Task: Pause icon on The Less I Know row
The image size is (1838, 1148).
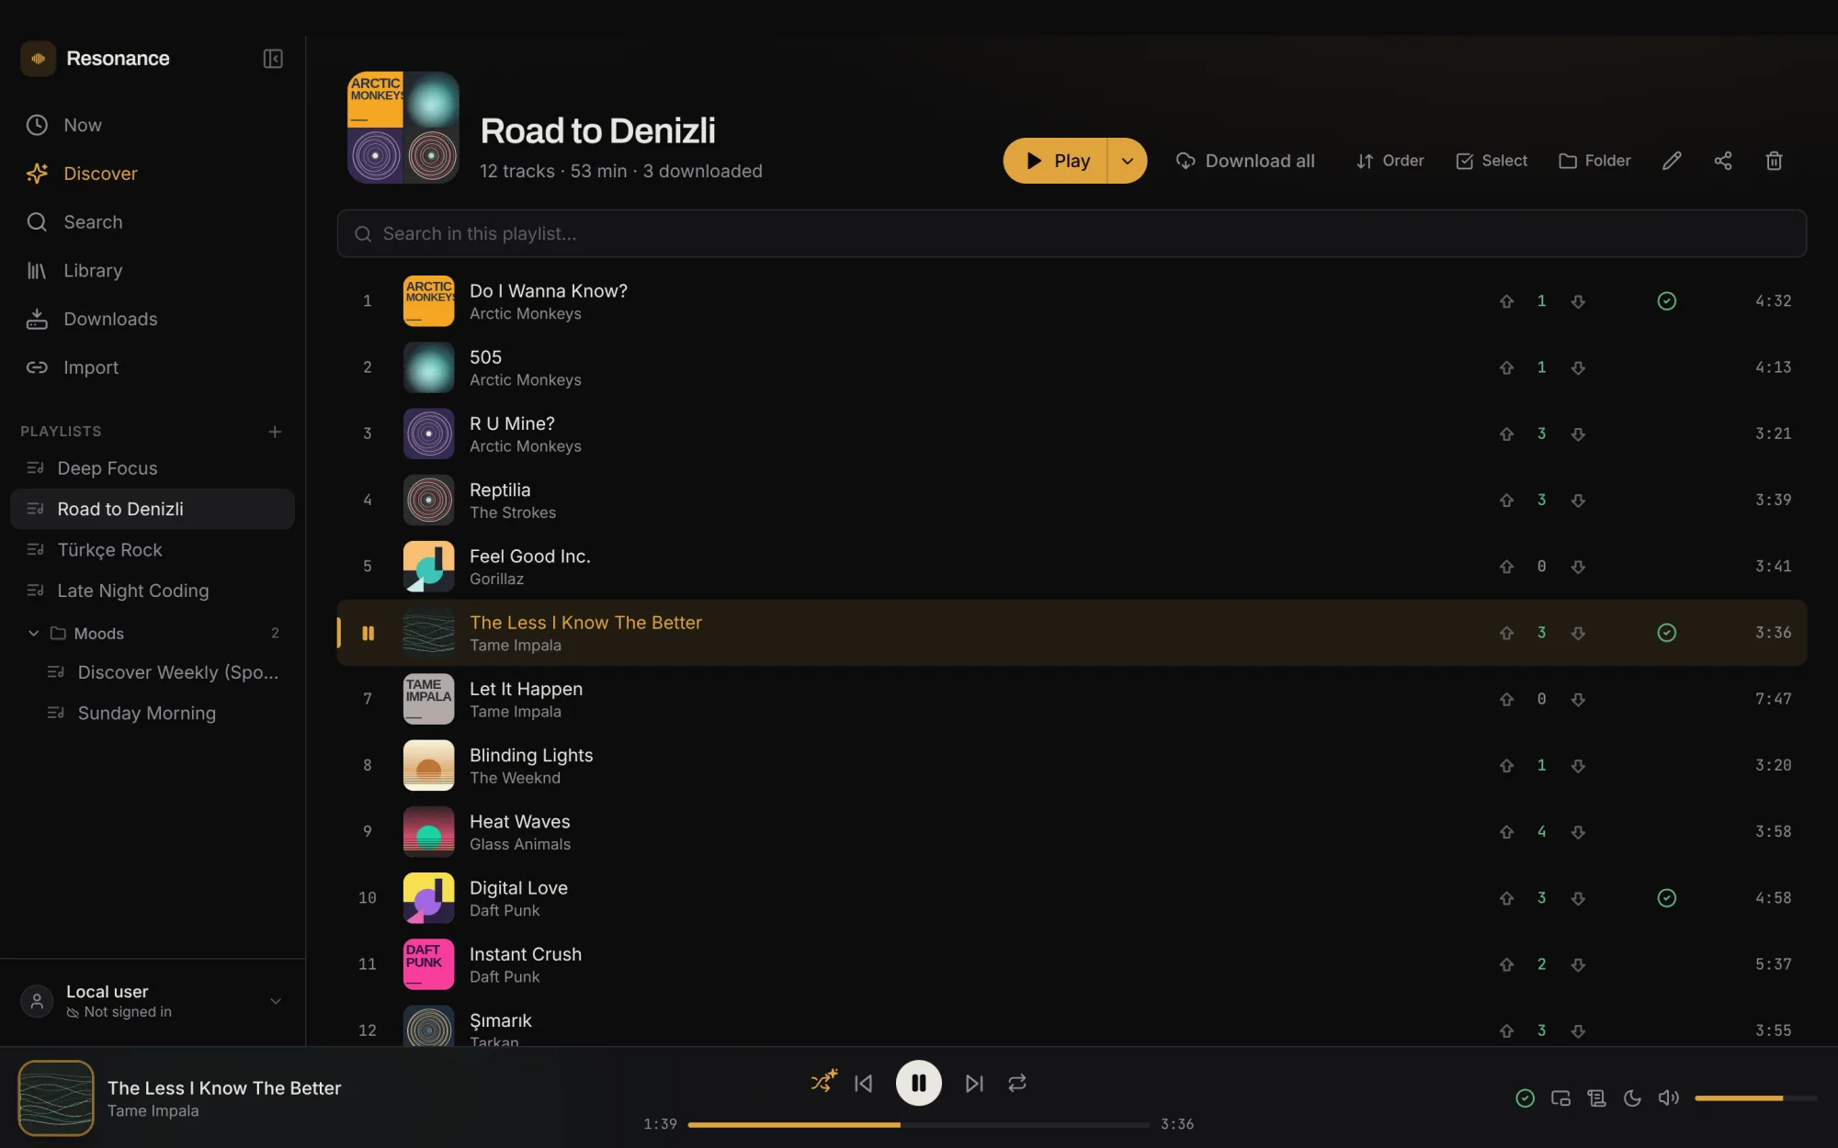Action: tap(368, 633)
